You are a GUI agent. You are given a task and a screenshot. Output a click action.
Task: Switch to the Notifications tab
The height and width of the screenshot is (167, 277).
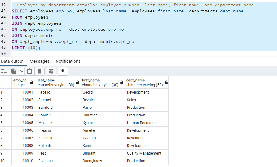[x=68, y=61]
